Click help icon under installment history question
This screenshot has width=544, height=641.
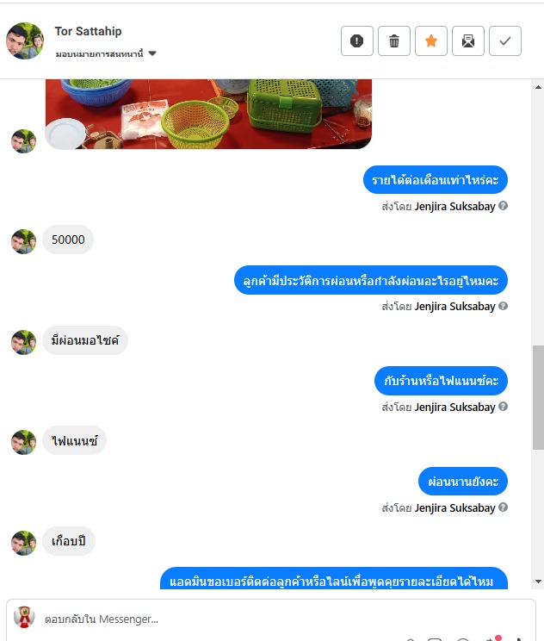pyautogui.click(x=504, y=306)
